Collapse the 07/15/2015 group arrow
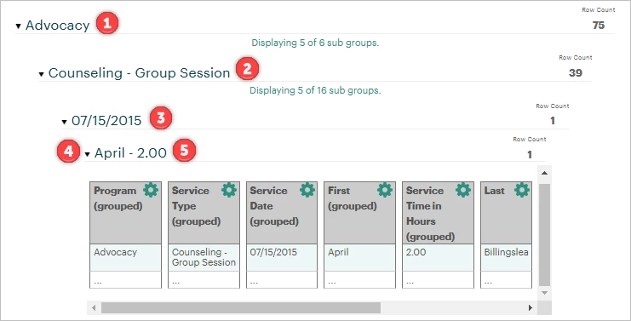631x321 pixels. pyautogui.click(x=64, y=122)
